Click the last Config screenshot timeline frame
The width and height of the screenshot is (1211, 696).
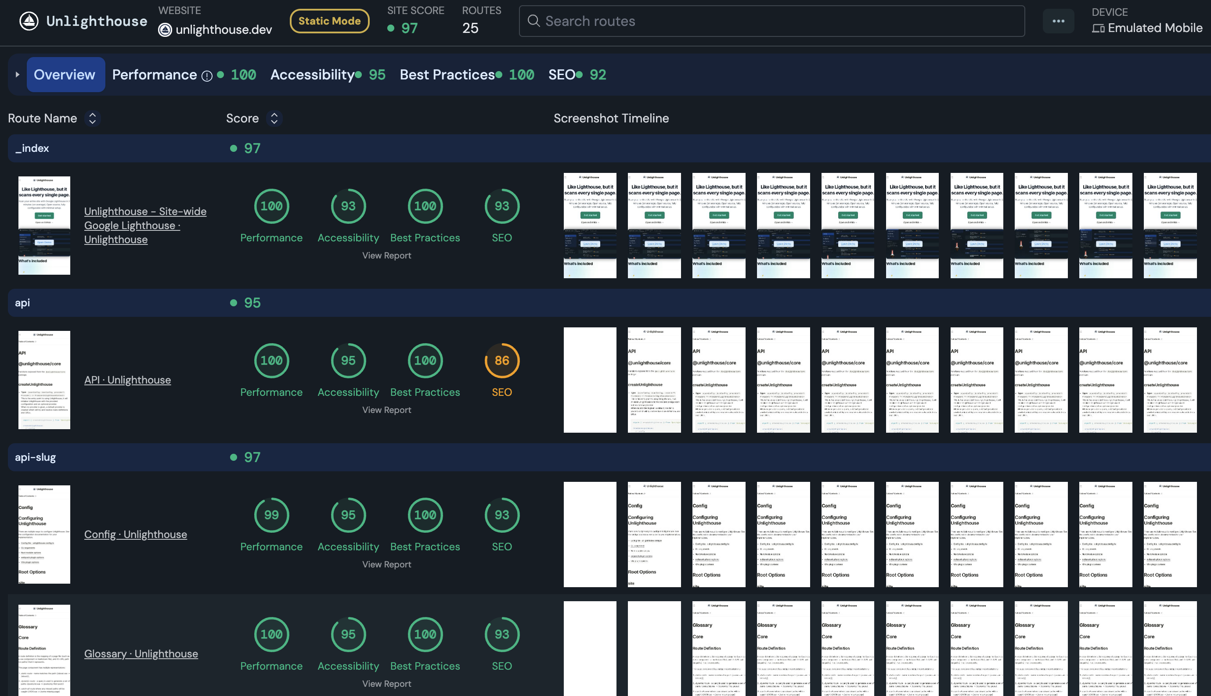coord(1170,534)
